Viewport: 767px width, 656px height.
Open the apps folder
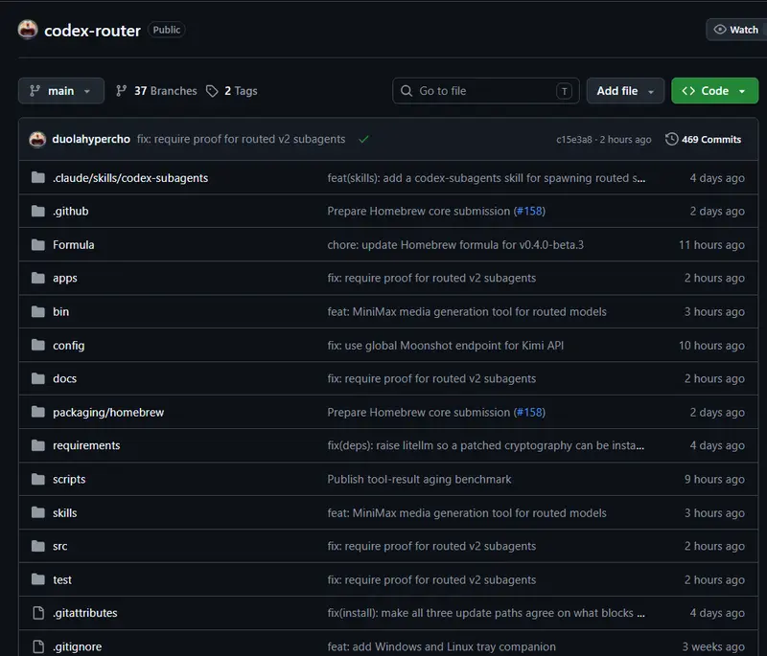pos(65,278)
